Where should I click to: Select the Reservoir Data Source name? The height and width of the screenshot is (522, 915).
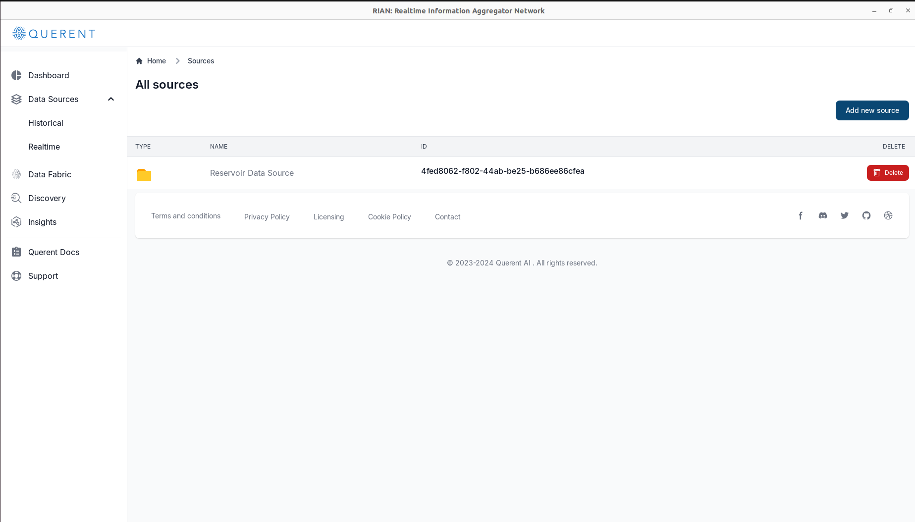[x=252, y=173]
